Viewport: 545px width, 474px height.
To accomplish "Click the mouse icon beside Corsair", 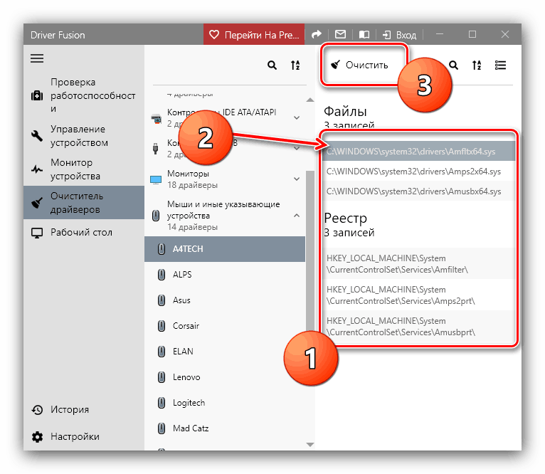I will [x=162, y=326].
